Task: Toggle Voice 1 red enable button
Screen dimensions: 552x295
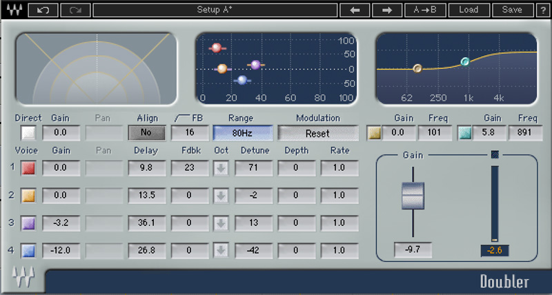Action: click(28, 167)
